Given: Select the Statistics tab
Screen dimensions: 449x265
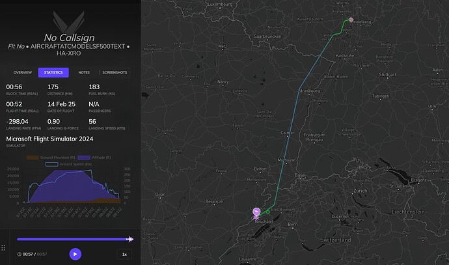Looking at the screenshot, I should pyautogui.click(x=53, y=72).
